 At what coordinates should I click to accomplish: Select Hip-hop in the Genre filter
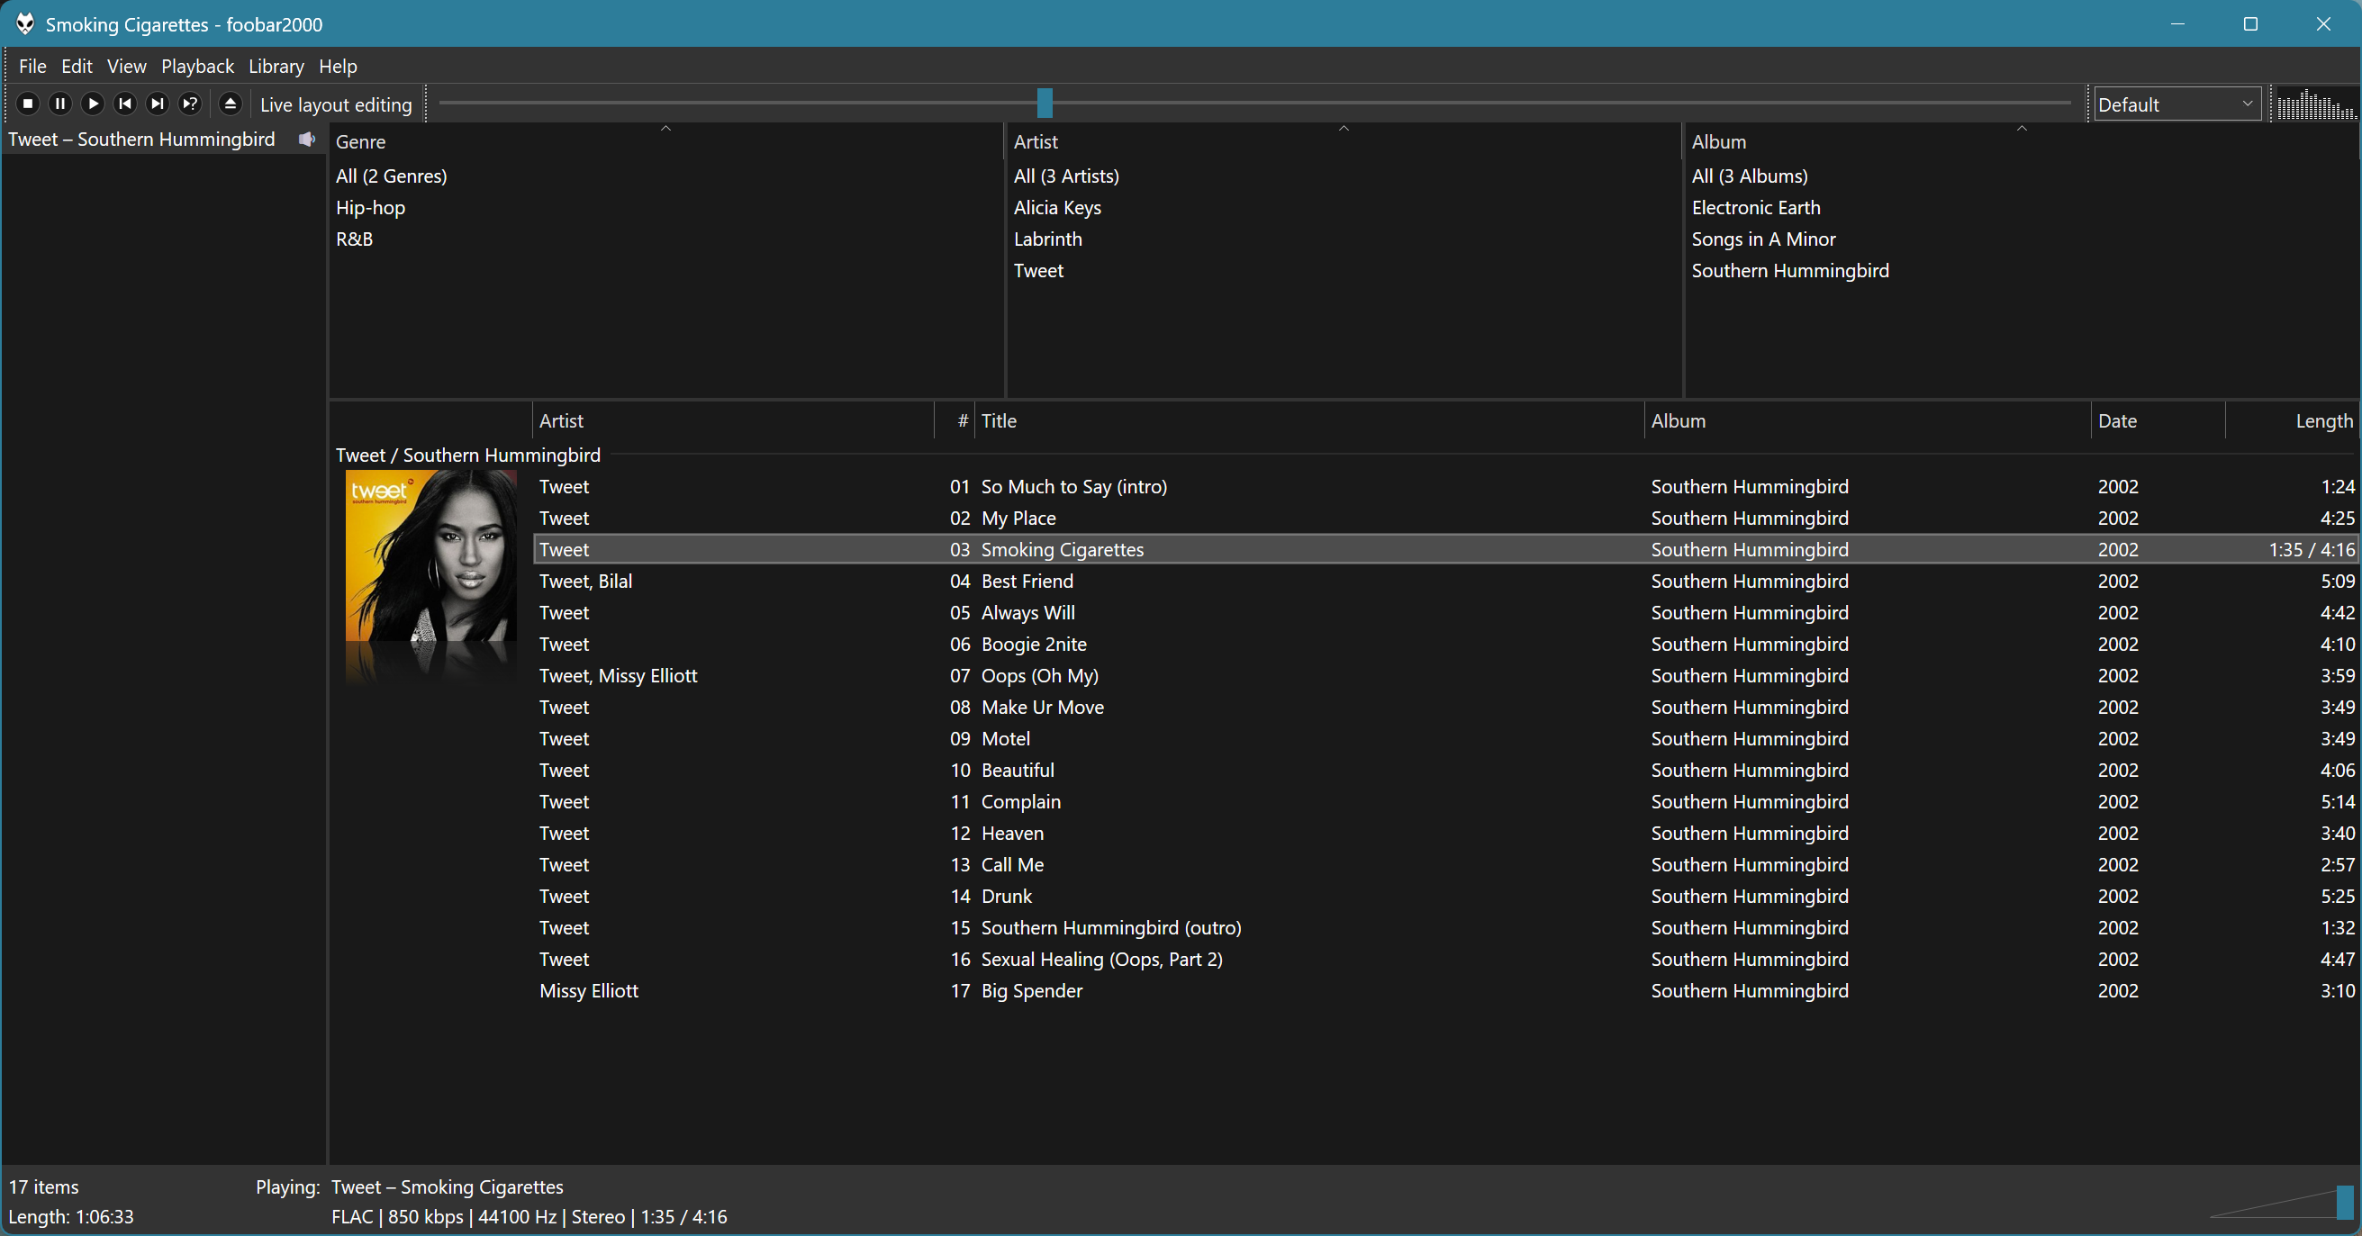pos(370,207)
